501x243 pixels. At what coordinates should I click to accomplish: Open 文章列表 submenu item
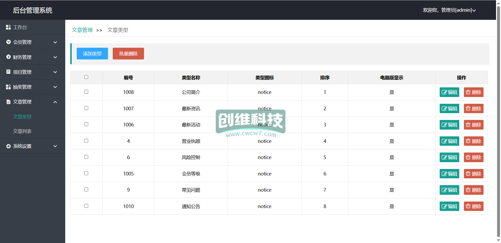[x=22, y=131]
